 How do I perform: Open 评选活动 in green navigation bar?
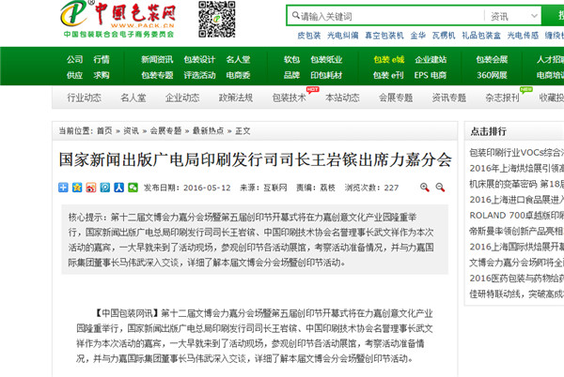click(199, 75)
